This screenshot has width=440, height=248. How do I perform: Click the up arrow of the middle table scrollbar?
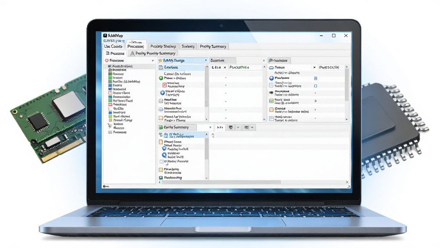point(264,67)
